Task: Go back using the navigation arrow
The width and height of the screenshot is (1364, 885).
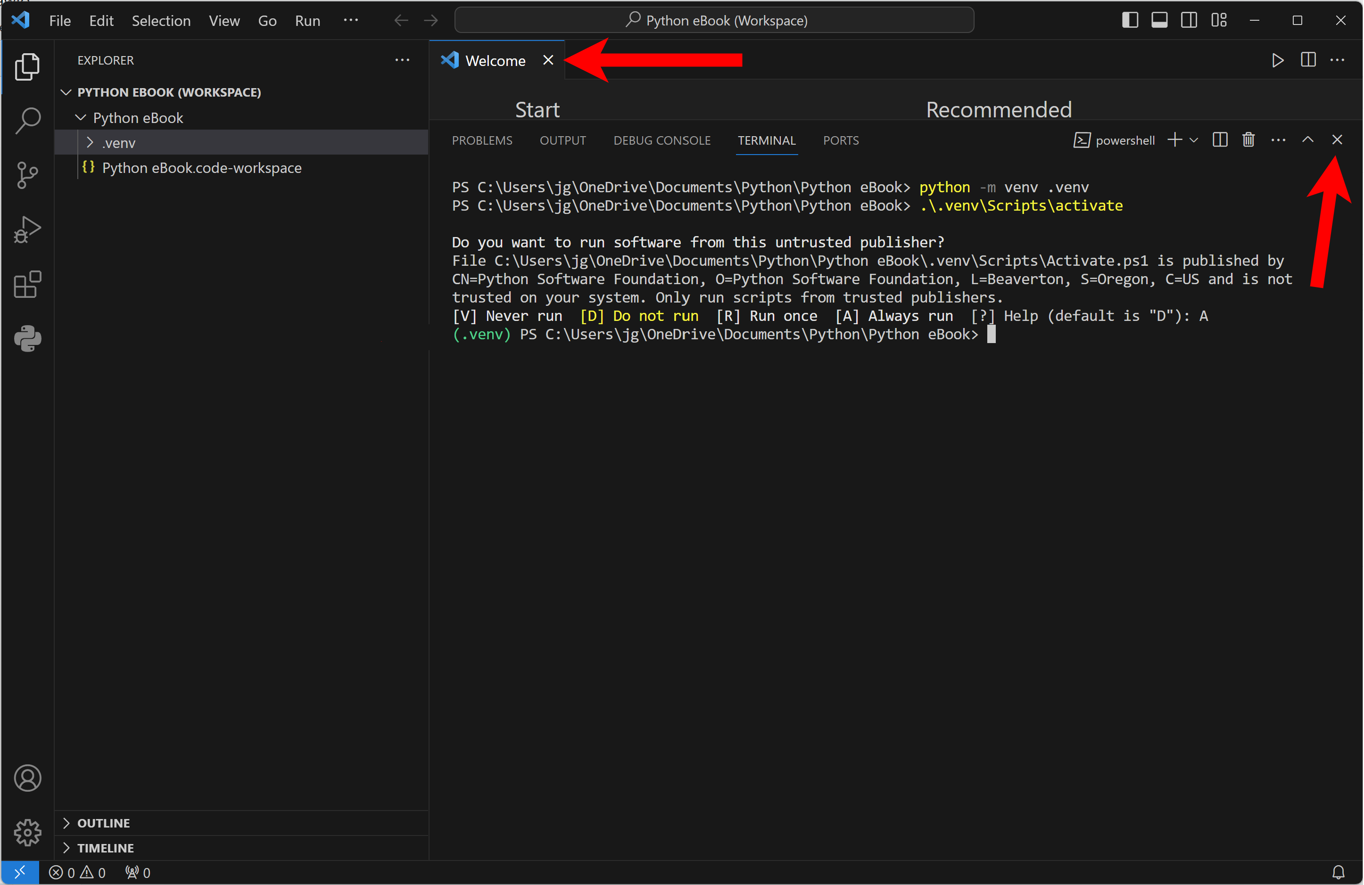Action: (401, 21)
